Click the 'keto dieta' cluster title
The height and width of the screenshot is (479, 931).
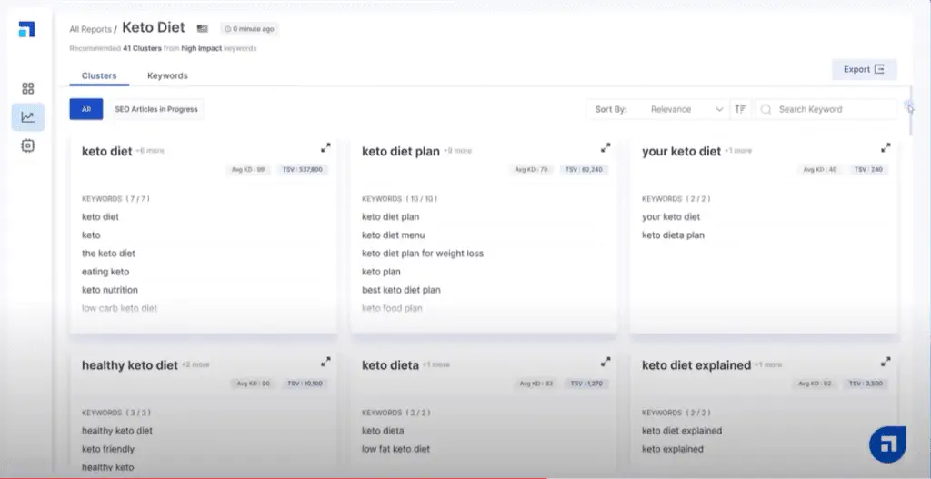click(x=390, y=365)
